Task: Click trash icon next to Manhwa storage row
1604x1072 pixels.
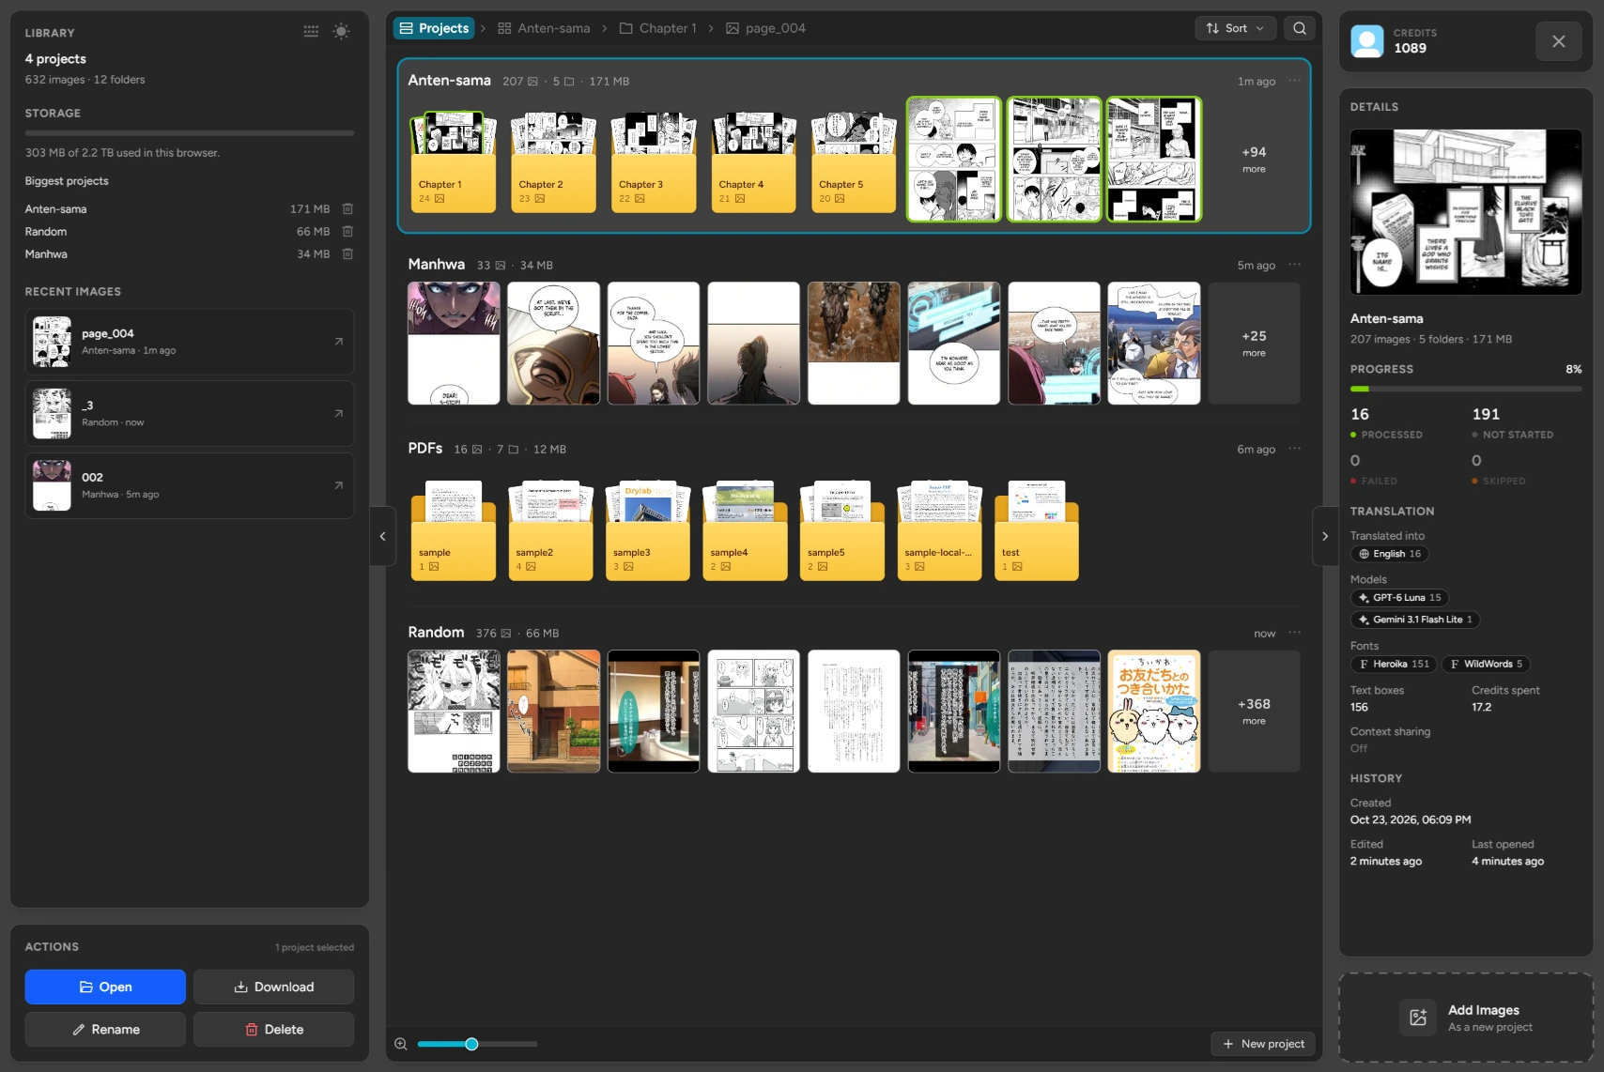Action: click(x=347, y=253)
